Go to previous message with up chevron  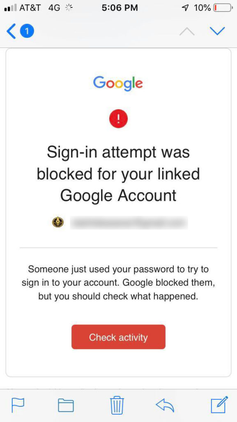tap(187, 32)
